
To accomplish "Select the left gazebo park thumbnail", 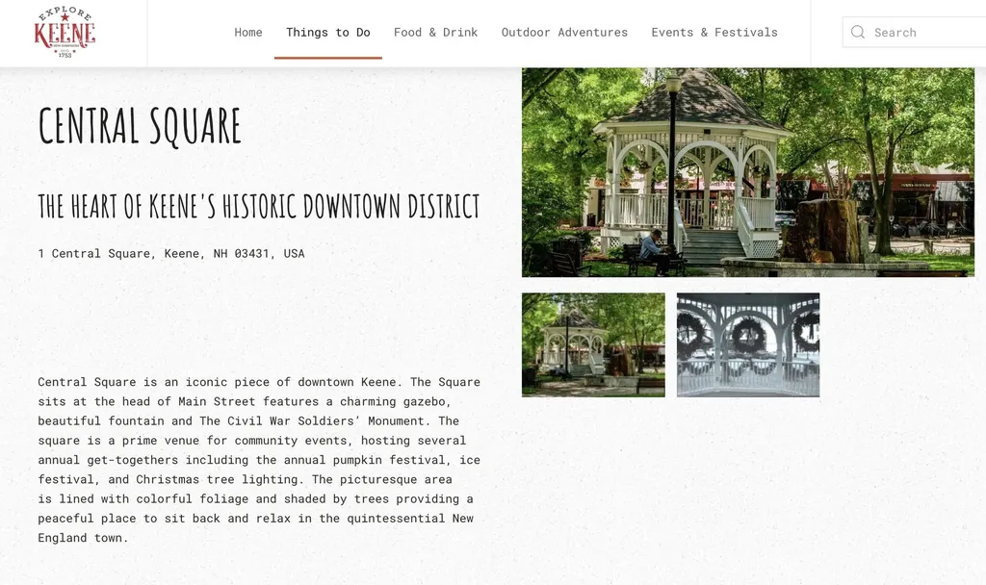I will (592, 344).
